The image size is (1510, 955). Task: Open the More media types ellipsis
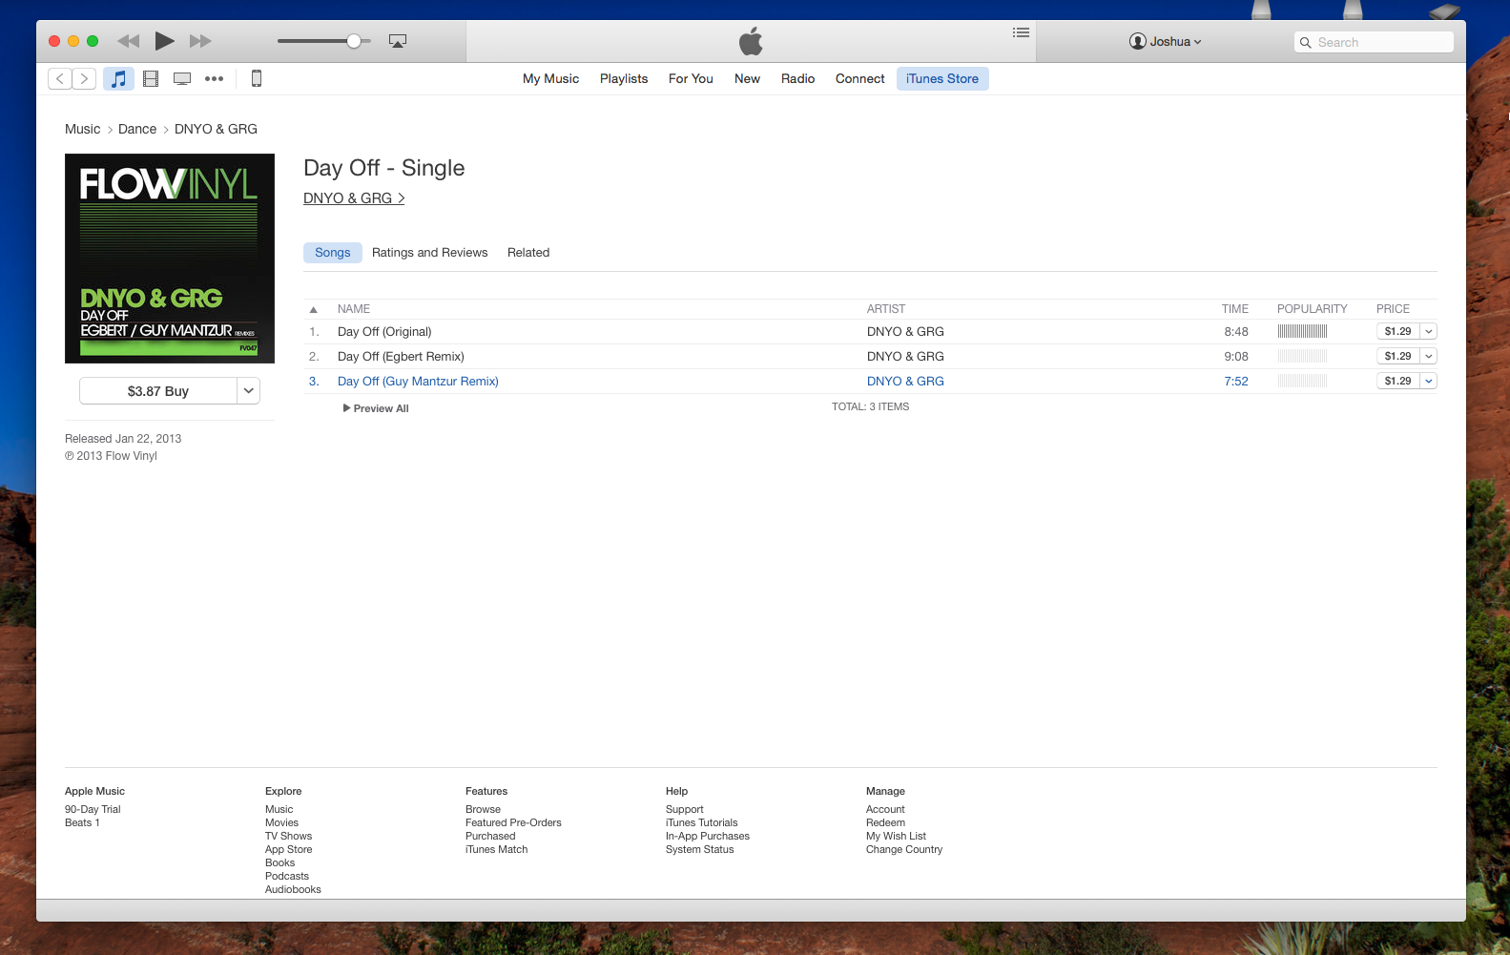point(215,79)
